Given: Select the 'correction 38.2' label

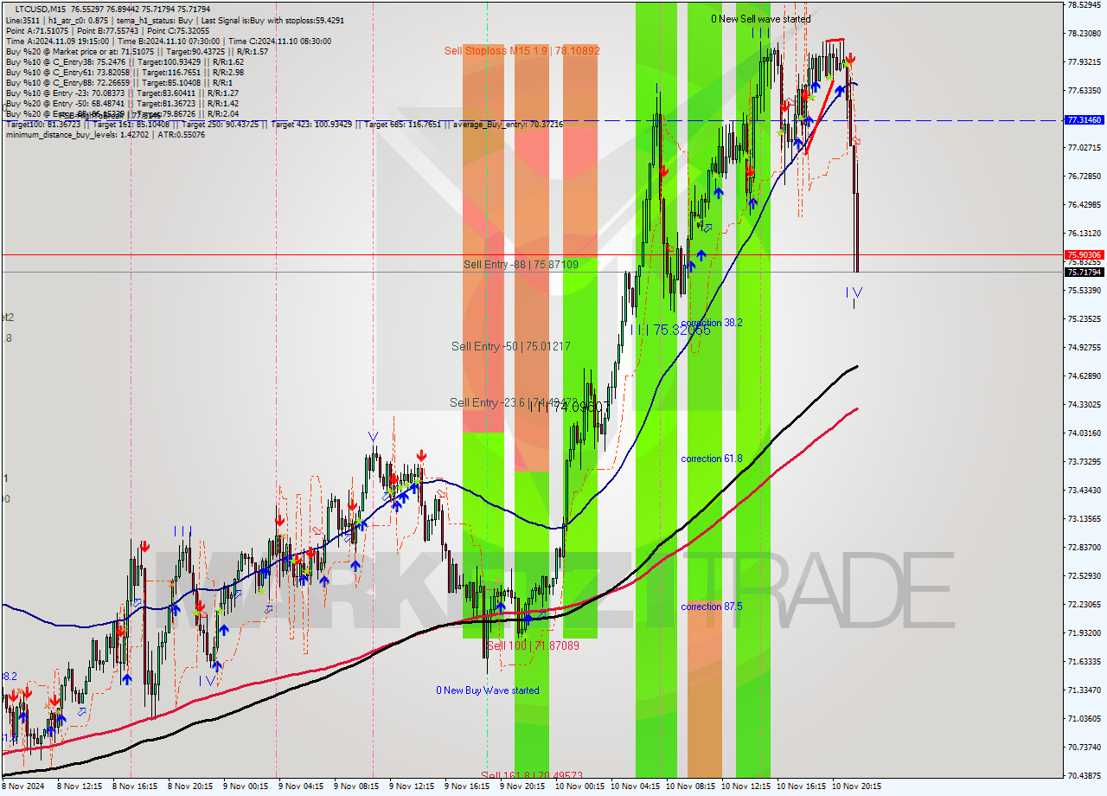Looking at the screenshot, I should [x=711, y=323].
